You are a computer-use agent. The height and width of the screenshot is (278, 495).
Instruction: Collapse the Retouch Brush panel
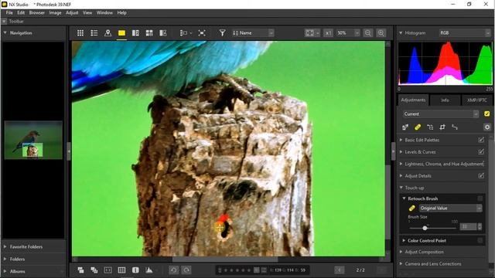[404, 198]
